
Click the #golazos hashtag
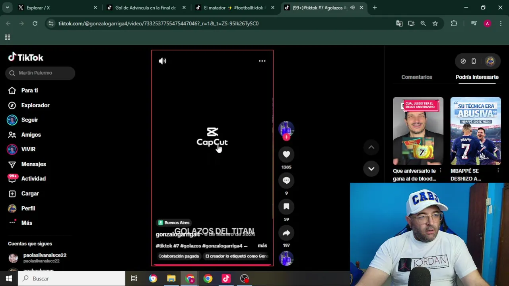(190, 245)
